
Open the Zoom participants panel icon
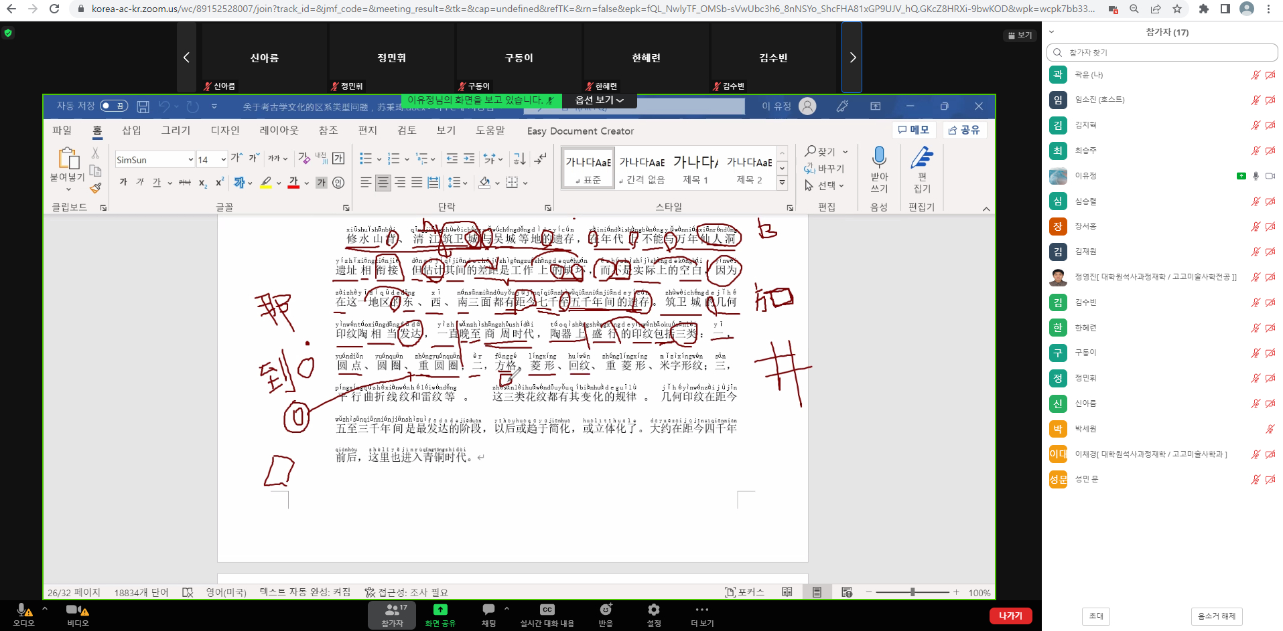(393, 610)
